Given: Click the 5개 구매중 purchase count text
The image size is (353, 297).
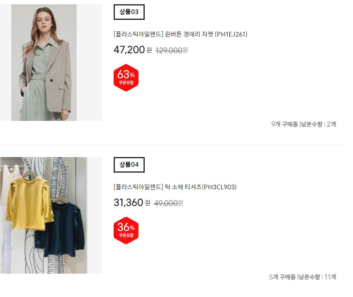Looking at the screenshot, I should tap(282, 277).
